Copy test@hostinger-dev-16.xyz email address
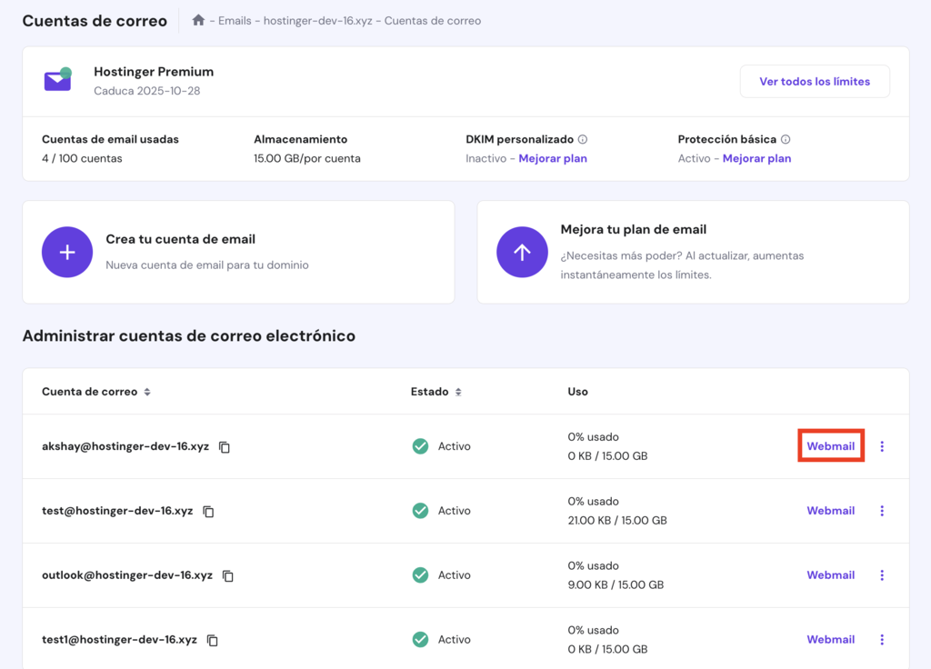The width and height of the screenshot is (931, 669). 208,511
